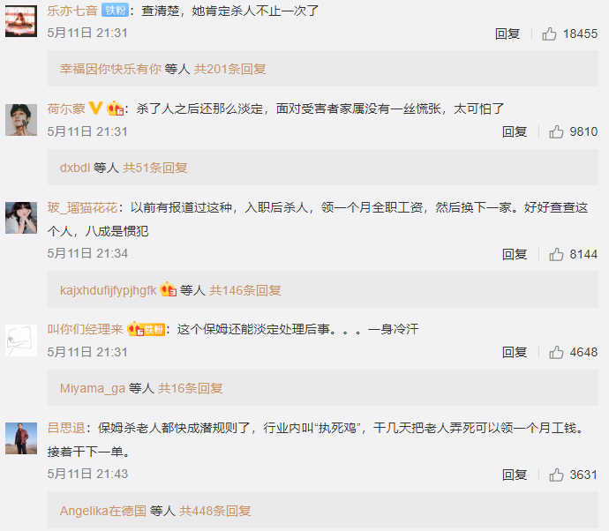Open username 叫你们经理来 profile
The width and height of the screenshot is (609, 531).
85,329
